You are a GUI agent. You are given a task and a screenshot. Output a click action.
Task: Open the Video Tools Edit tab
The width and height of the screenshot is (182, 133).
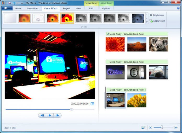pyautogui.click(x=91, y=8)
